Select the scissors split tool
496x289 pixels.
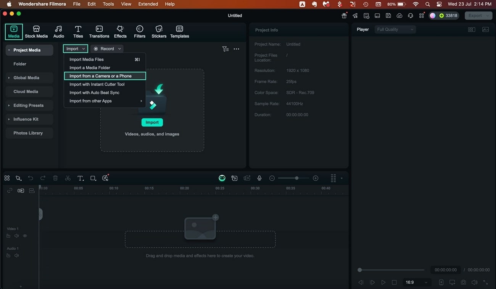[x=68, y=178]
